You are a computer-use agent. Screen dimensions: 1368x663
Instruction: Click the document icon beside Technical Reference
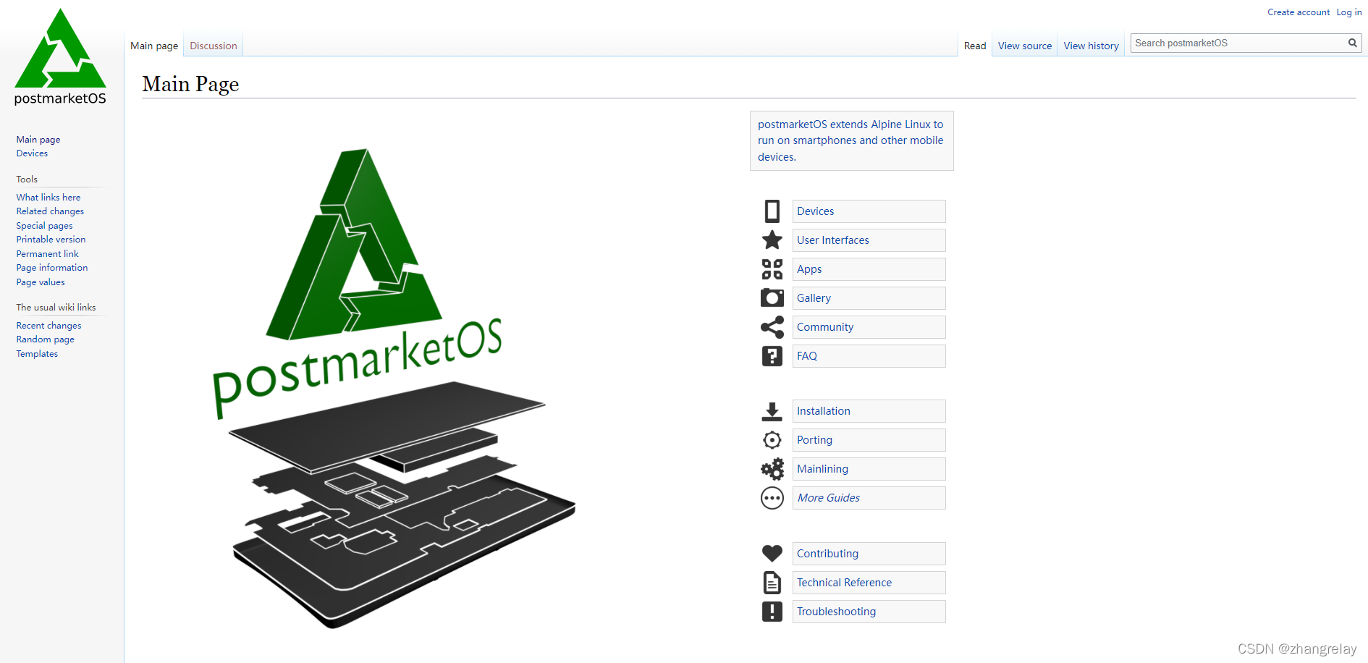click(x=772, y=583)
